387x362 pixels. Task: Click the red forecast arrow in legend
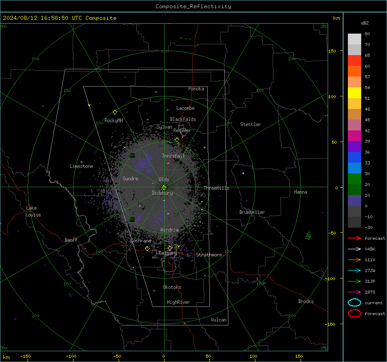tap(354, 238)
